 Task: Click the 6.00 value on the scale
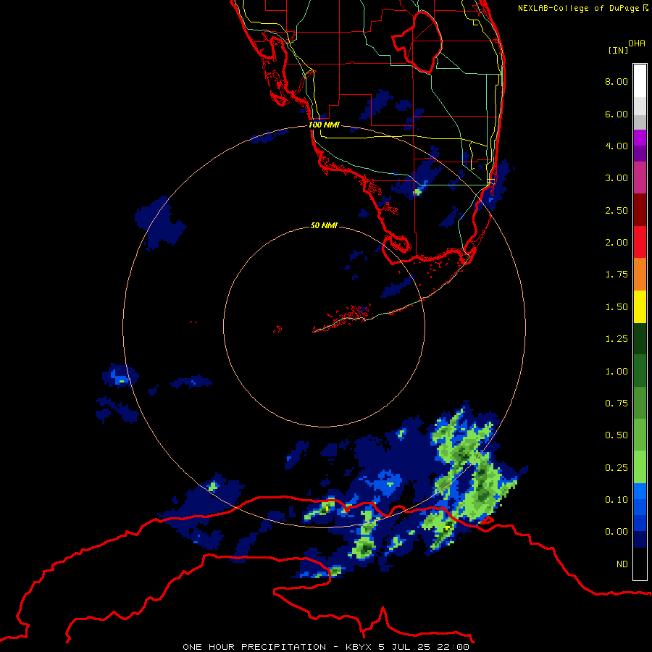[617, 114]
